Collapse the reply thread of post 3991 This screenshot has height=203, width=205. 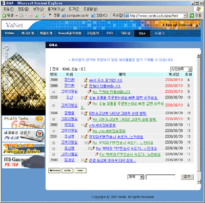coord(82,137)
